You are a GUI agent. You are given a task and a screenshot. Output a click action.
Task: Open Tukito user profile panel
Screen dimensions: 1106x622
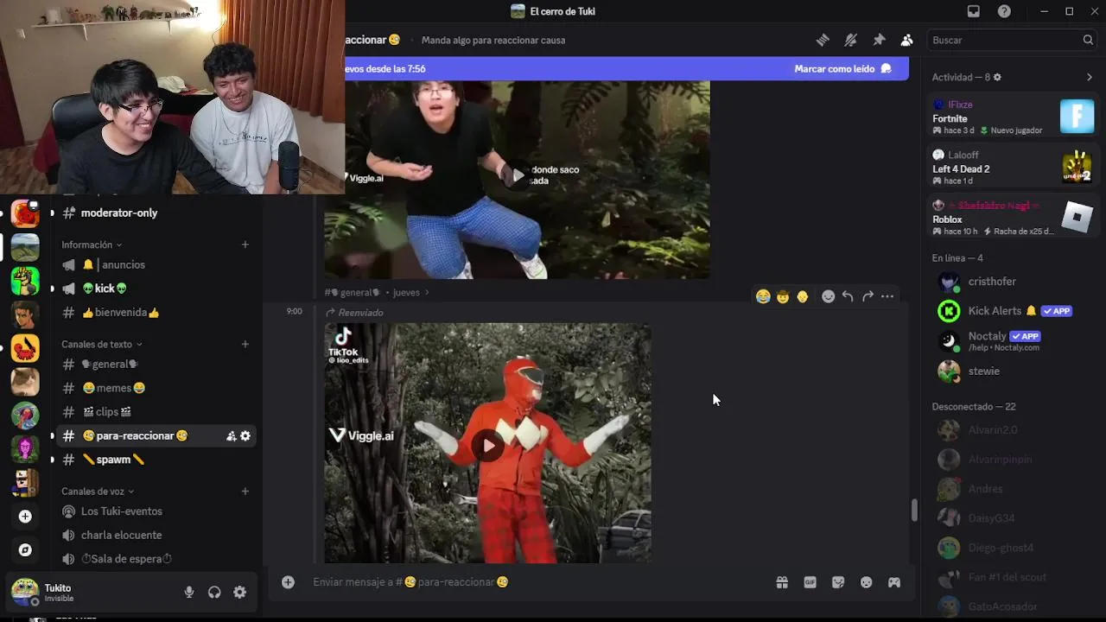coord(91,592)
